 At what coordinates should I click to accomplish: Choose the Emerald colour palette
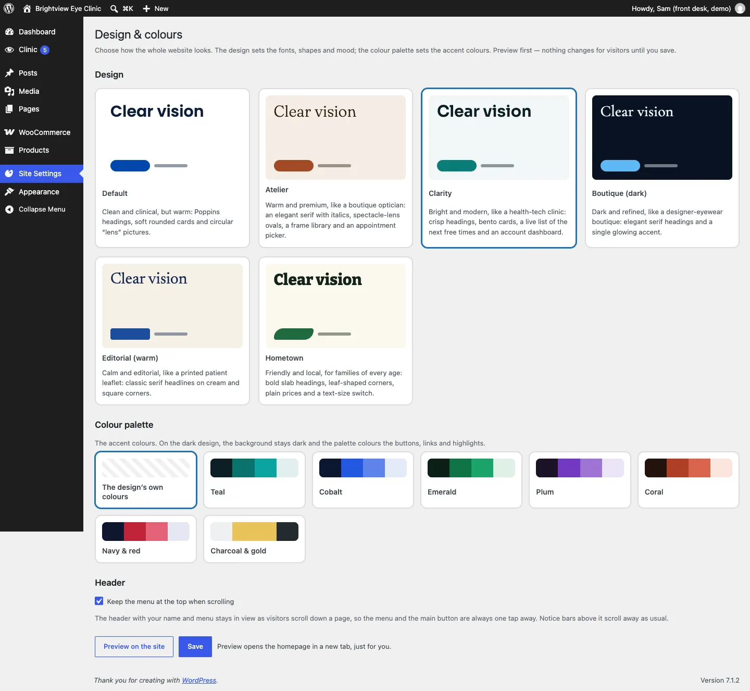471,480
